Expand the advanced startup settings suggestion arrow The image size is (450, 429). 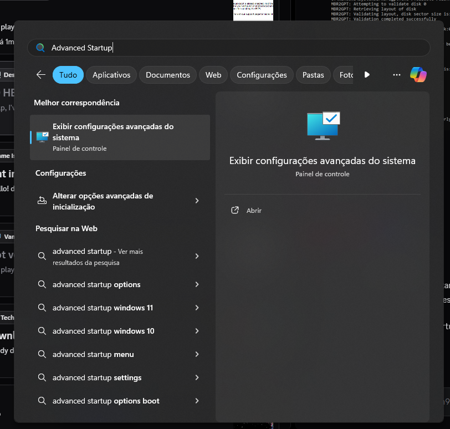[197, 377]
